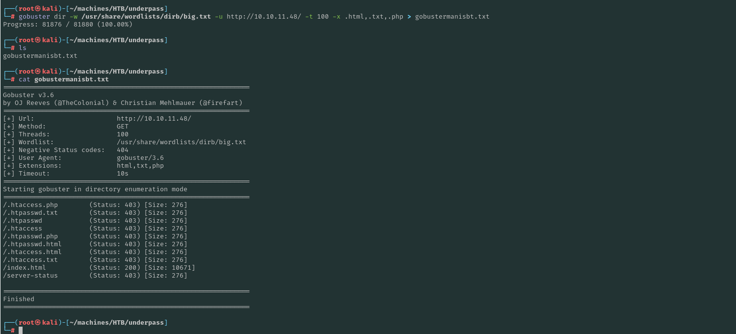Viewport: 736px width, 334px height.
Task: Click the Kali symbol in the first prompt
Action: point(38,9)
